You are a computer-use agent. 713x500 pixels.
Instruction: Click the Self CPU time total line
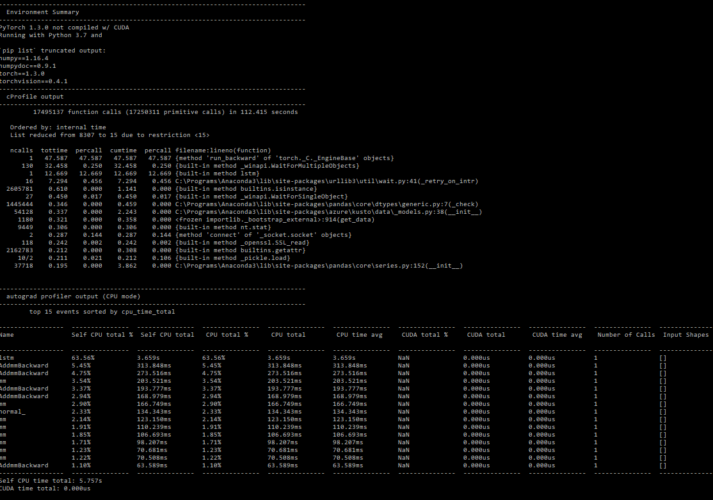[x=51, y=480]
